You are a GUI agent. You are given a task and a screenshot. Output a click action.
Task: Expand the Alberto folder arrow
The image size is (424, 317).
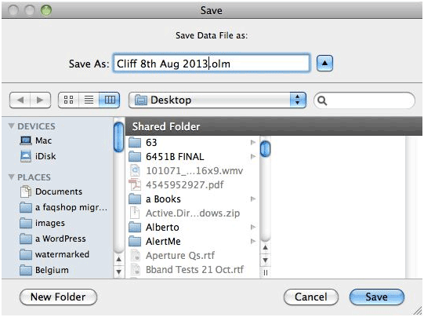(253, 227)
